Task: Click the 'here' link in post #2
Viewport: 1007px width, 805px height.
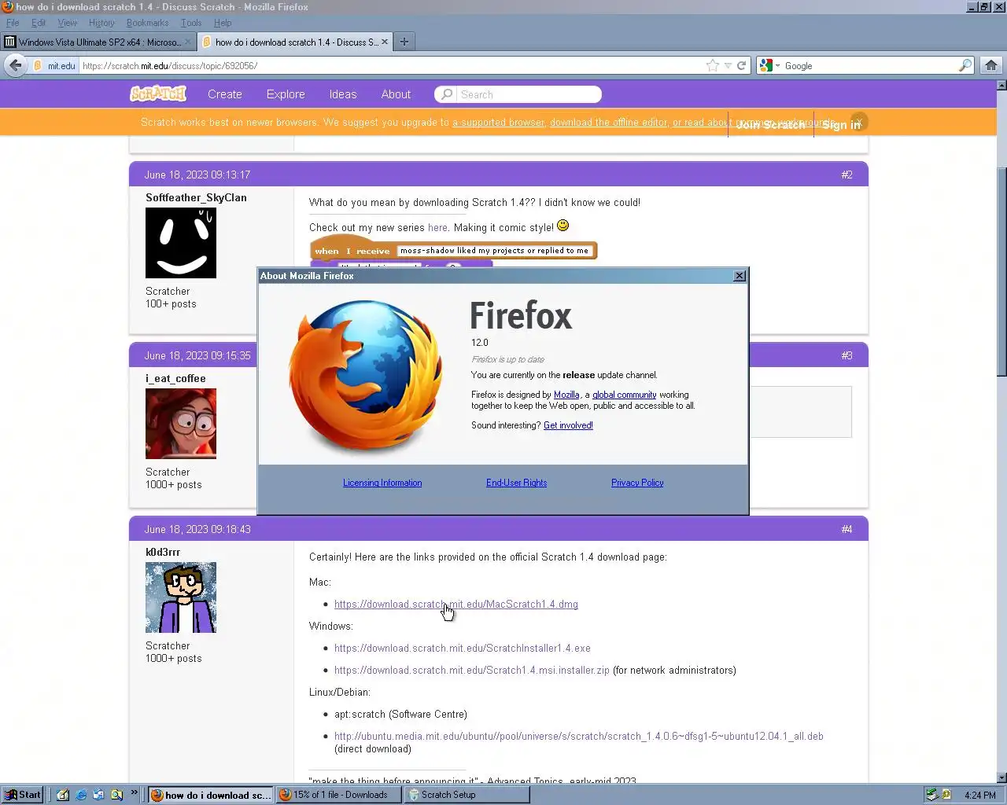Action: (x=438, y=227)
